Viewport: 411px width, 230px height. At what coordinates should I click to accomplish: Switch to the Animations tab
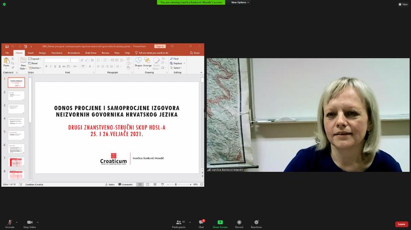pyautogui.click(x=74, y=53)
